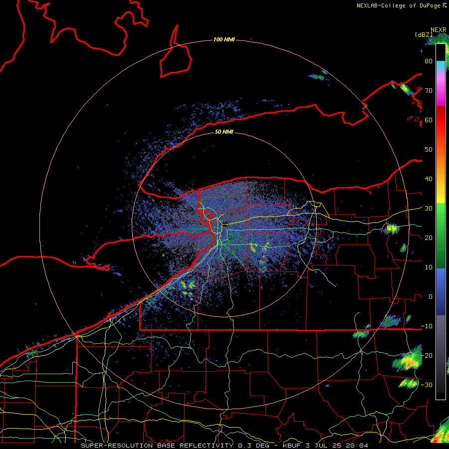Click the 80 value on dBZ scale
Screen dimensions: 449x449
(429, 61)
